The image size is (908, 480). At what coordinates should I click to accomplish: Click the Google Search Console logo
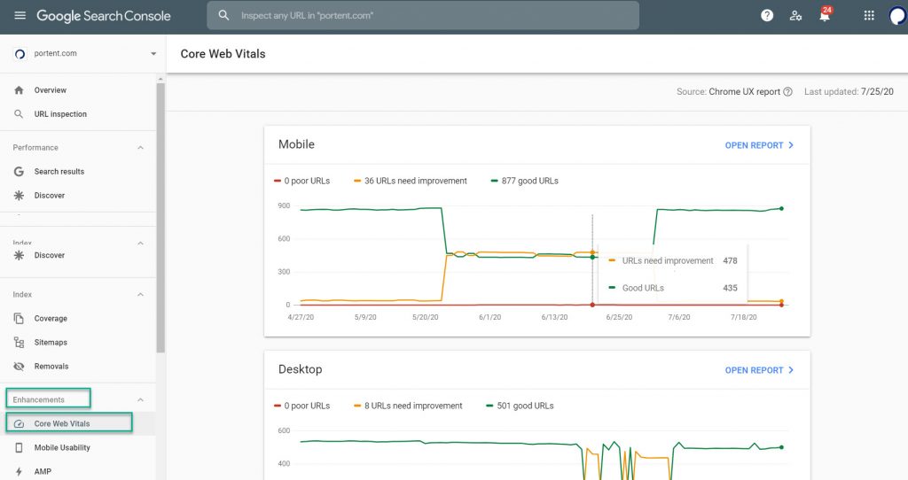tap(104, 16)
